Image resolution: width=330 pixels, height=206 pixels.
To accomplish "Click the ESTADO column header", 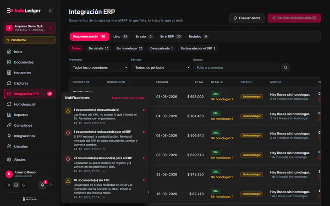I will tap(246, 82).
